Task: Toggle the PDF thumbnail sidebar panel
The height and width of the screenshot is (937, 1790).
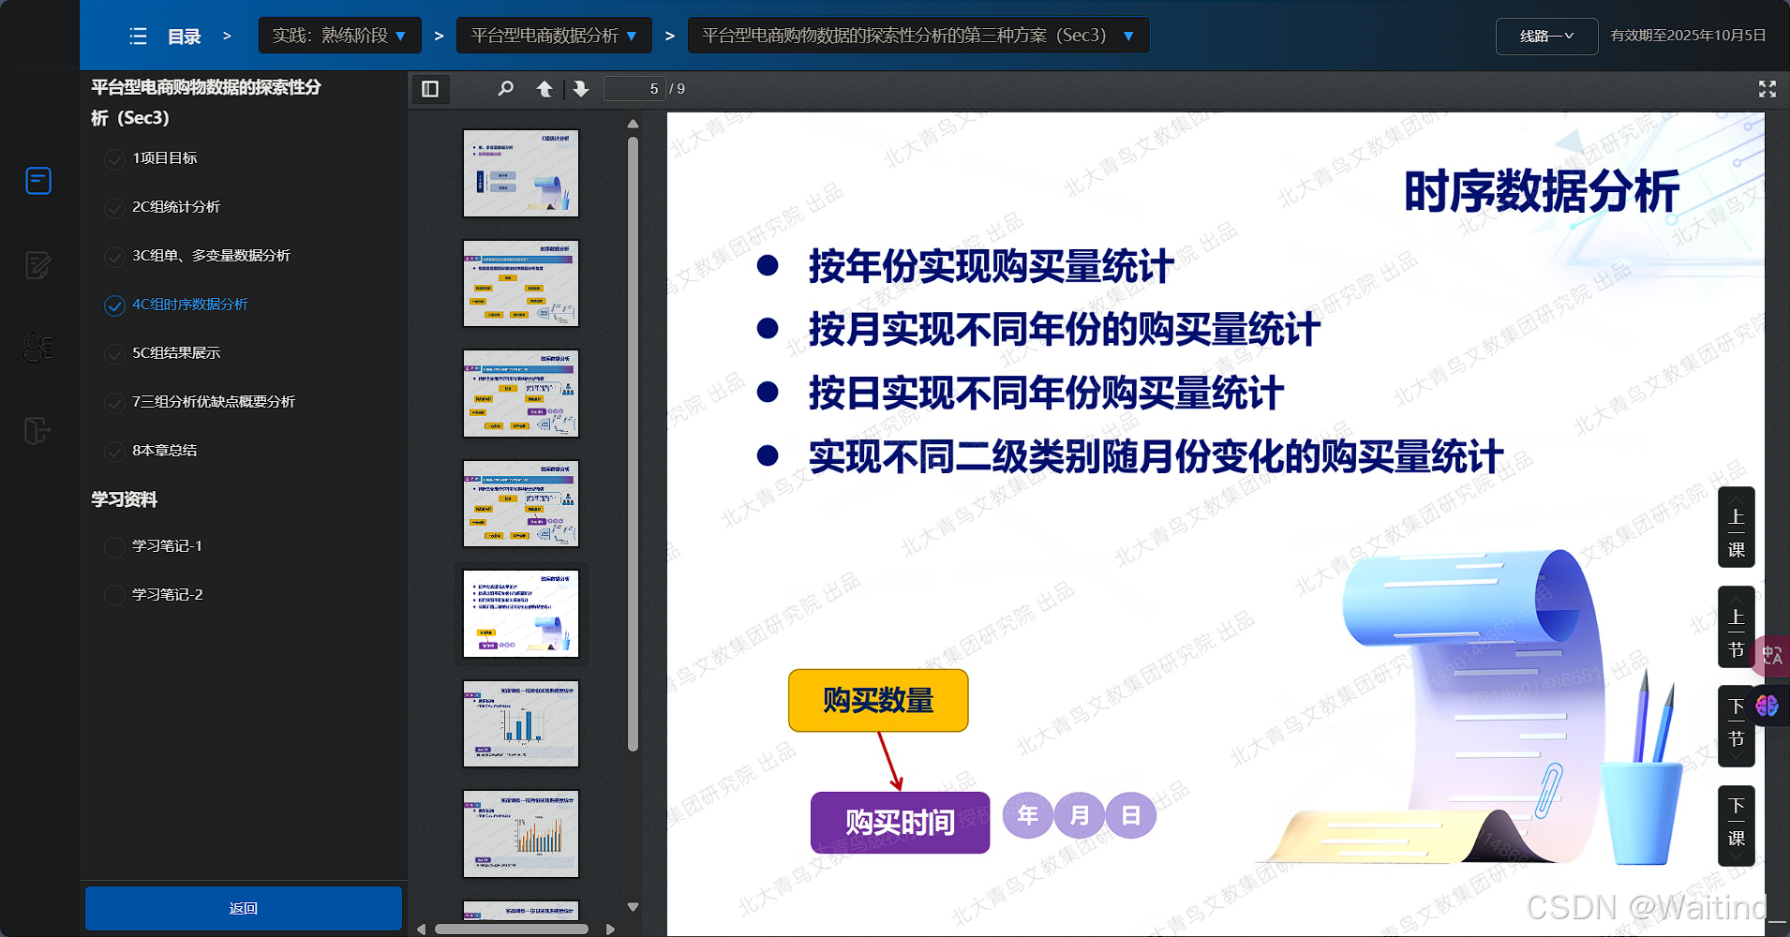Action: click(x=430, y=89)
